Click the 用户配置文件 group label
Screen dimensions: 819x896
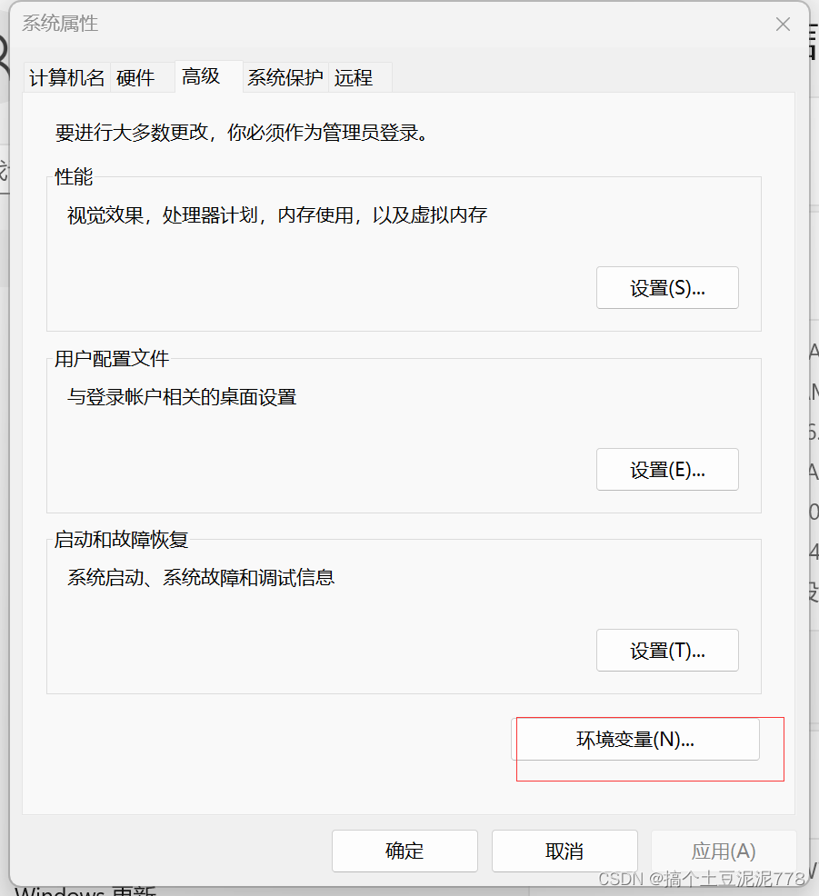tap(112, 359)
